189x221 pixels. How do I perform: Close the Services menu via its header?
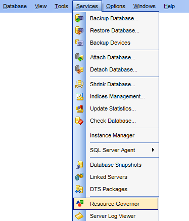(87, 6)
